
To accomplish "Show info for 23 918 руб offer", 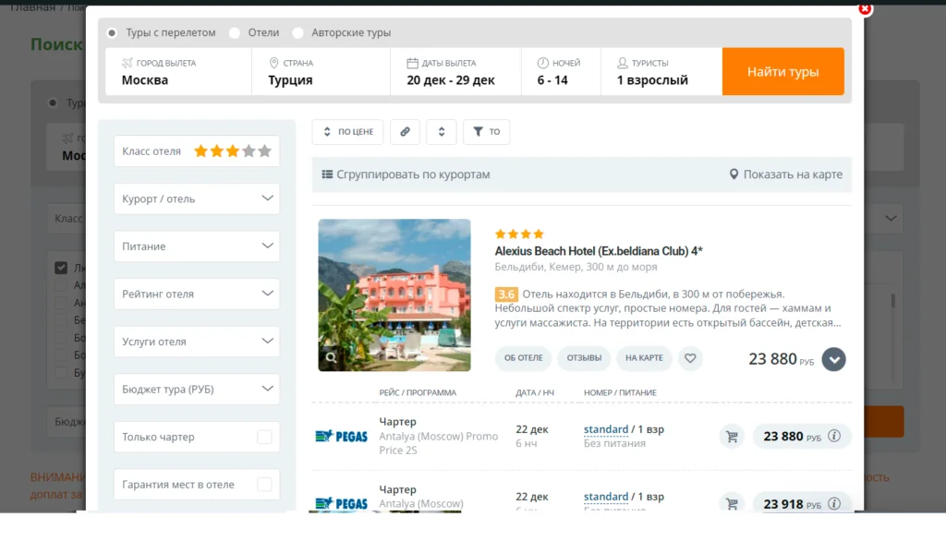I will tap(834, 503).
